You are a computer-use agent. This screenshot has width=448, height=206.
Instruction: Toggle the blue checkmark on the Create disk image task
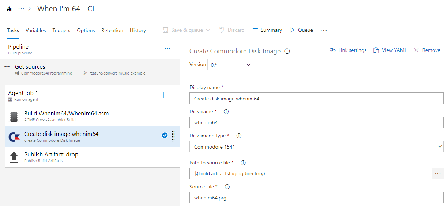point(165,136)
